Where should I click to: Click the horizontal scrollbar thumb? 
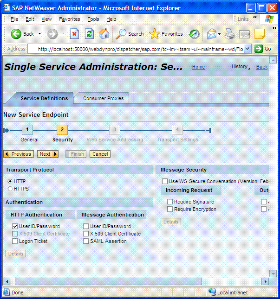click(108, 281)
